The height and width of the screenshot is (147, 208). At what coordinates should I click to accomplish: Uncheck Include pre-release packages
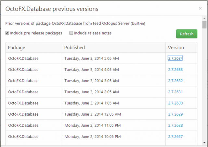(x=7, y=33)
